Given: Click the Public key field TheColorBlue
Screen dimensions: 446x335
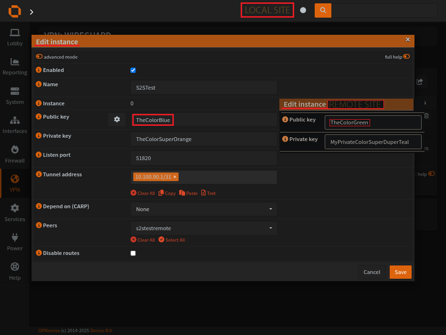Looking at the screenshot, I should [203, 120].
